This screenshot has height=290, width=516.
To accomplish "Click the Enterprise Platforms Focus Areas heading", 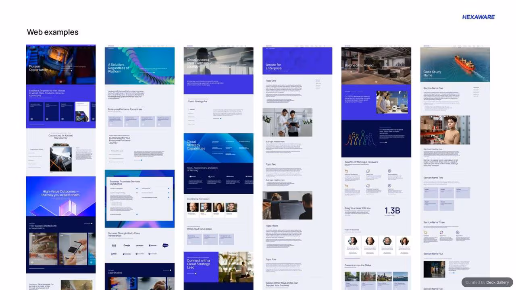I will (x=125, y=109).
